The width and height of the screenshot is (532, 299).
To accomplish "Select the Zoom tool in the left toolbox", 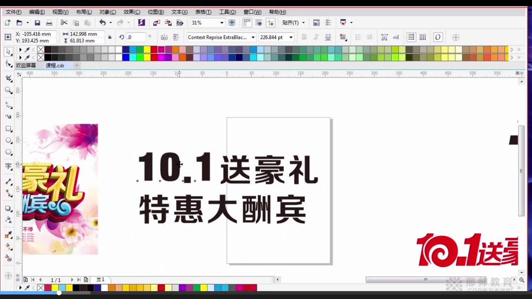I will [x=8, y=90].
